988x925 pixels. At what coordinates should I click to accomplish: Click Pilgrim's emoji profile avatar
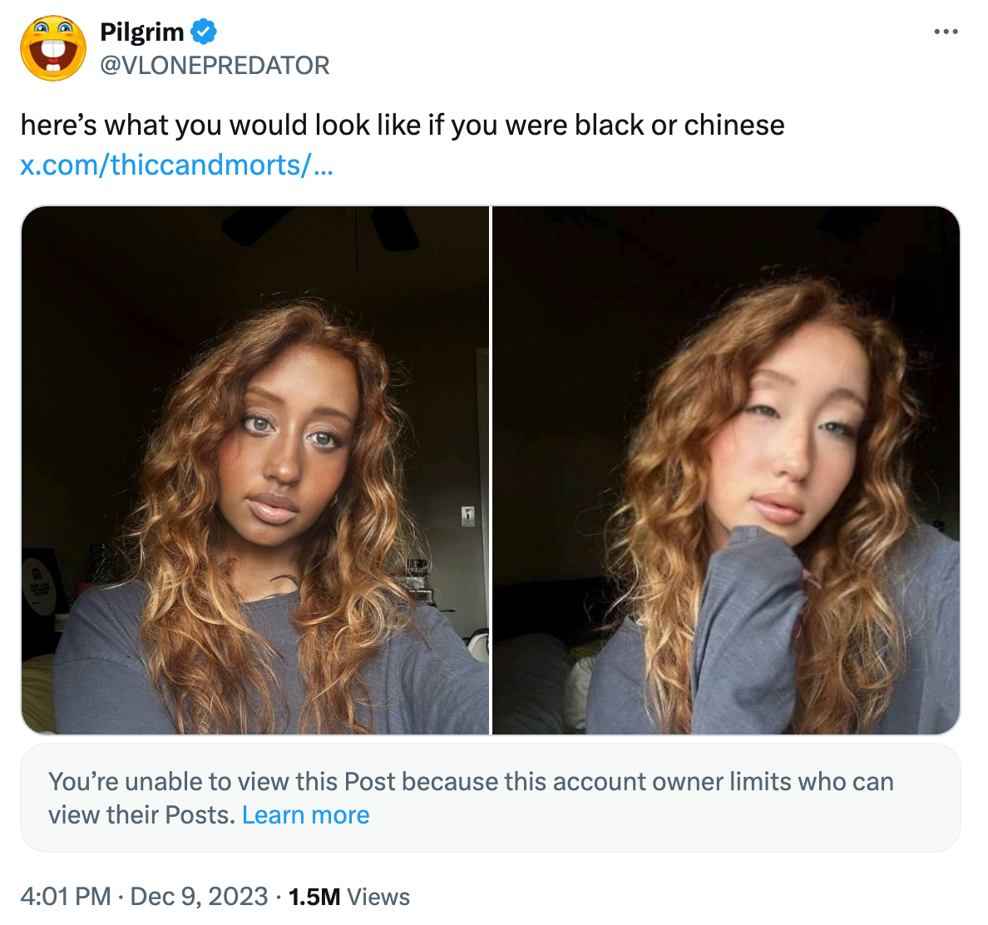53,48
